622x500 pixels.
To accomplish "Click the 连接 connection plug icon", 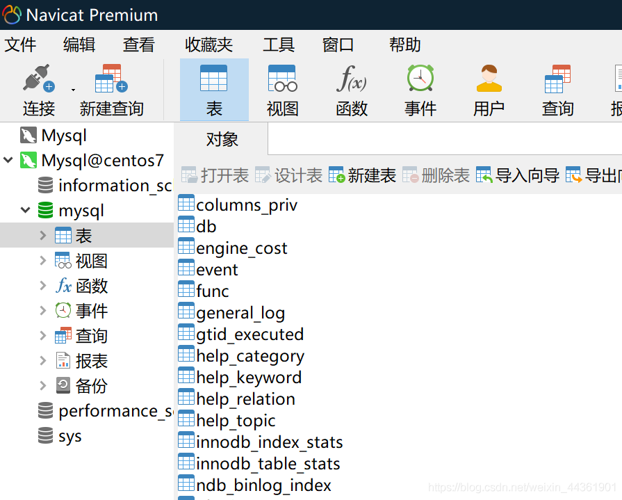I will pos(38,78).
